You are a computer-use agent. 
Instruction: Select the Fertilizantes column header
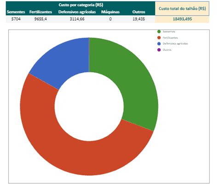pyautogui.click(x=40, y=12)
